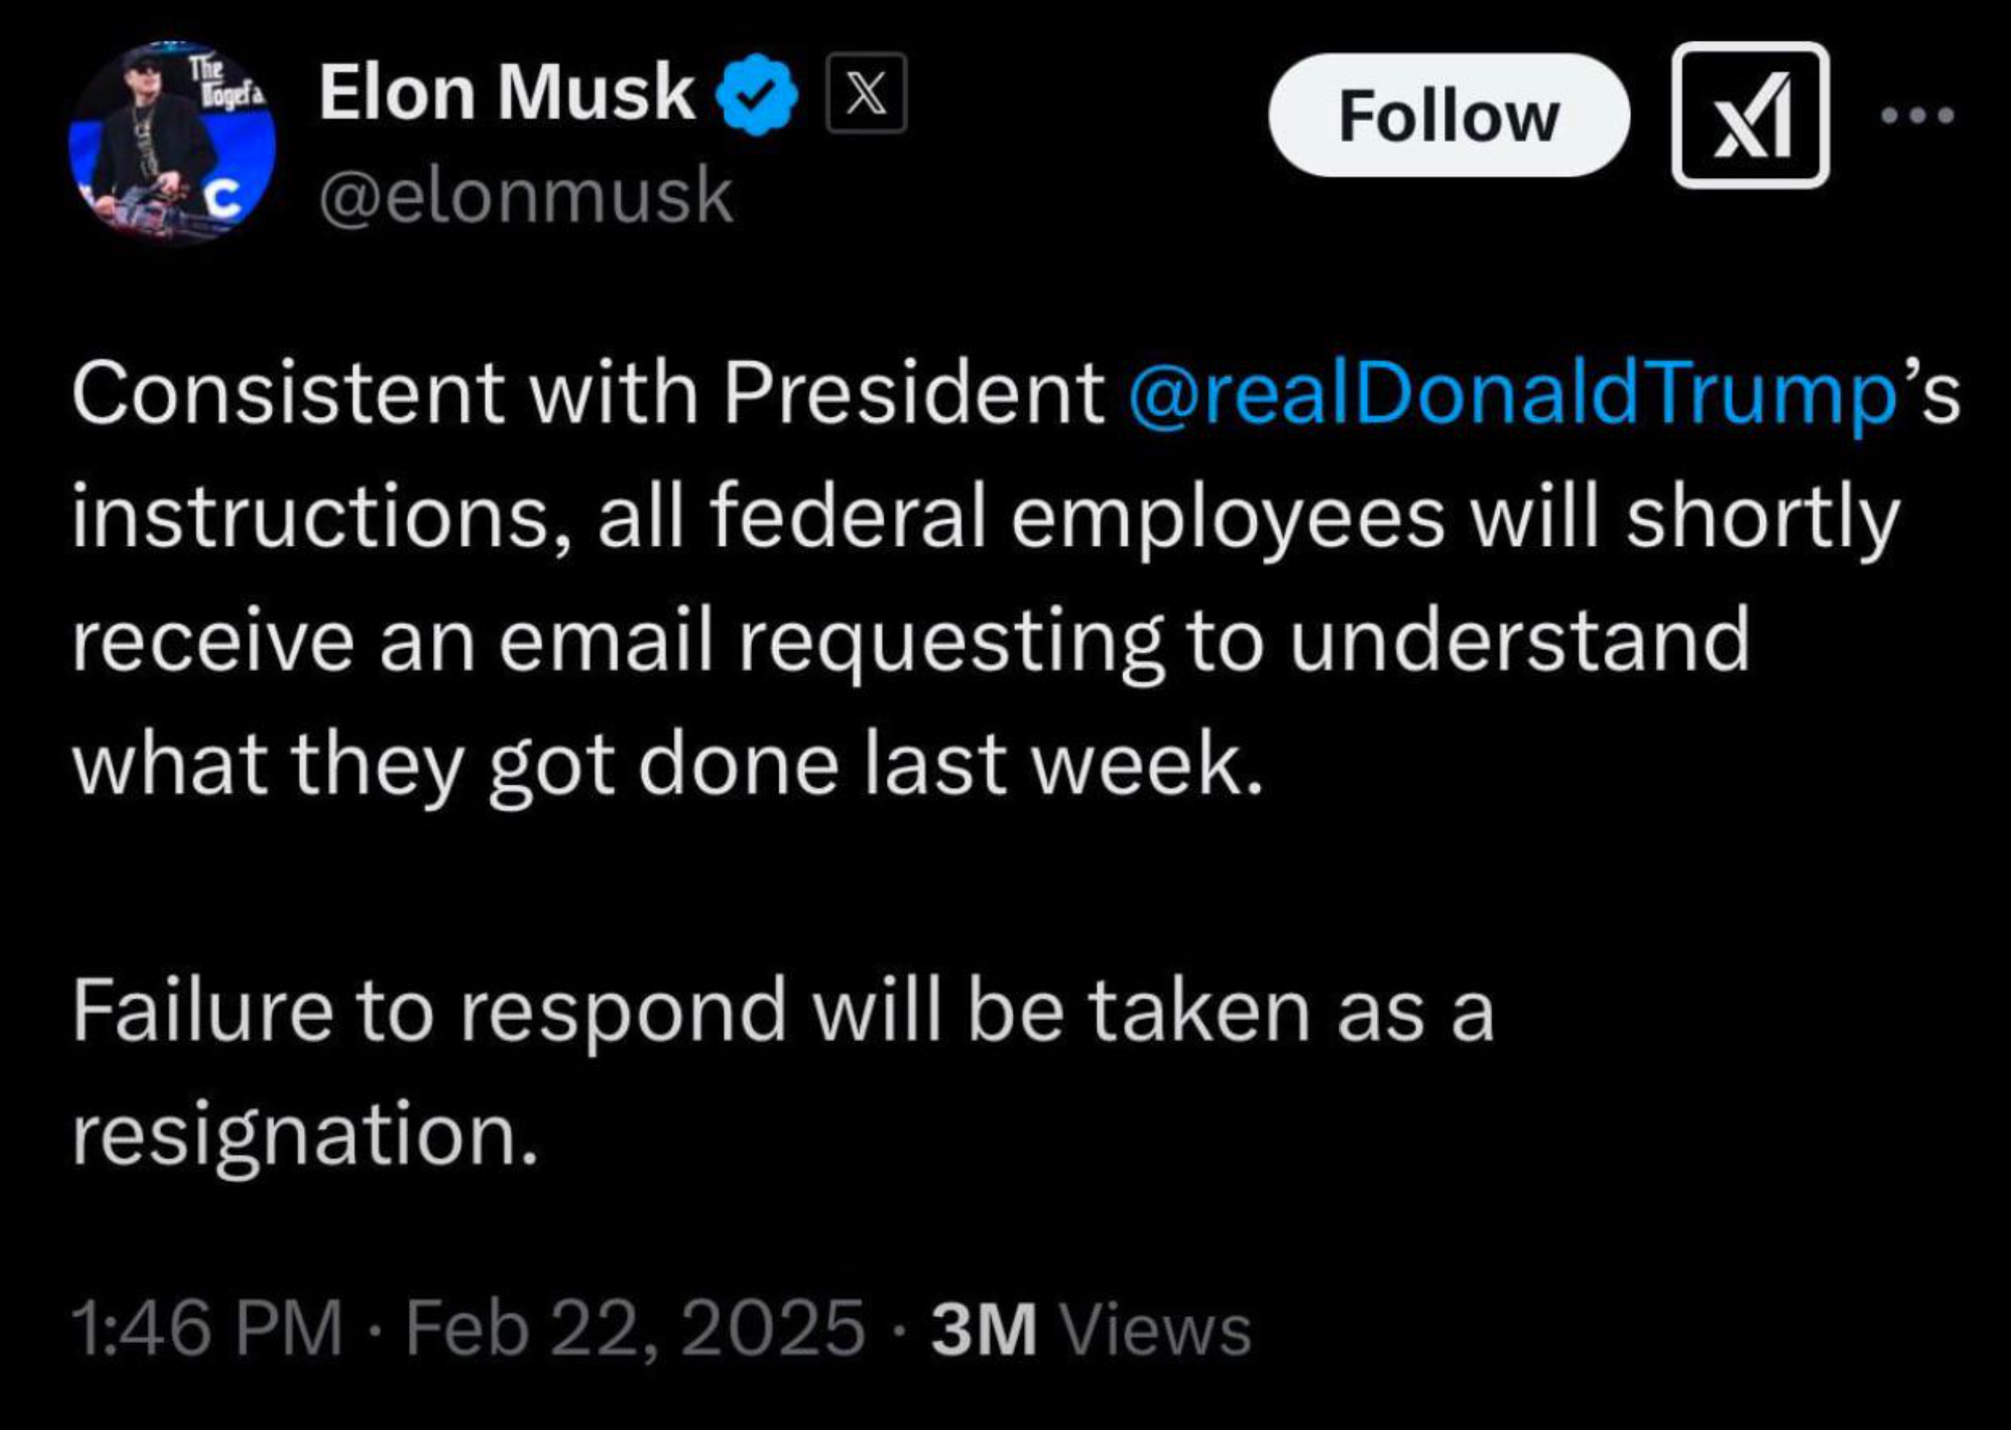Click the possessive "'s" after the Trump mention

click(1928, 393)
